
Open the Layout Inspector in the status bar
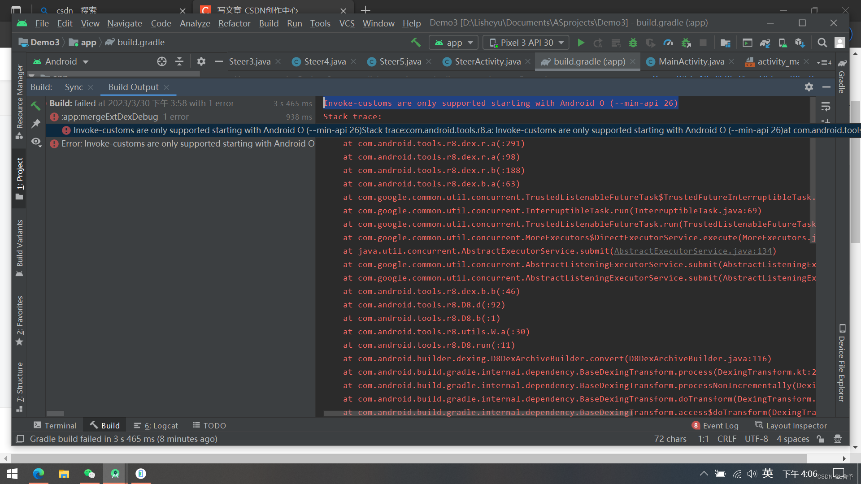point(796,425)
